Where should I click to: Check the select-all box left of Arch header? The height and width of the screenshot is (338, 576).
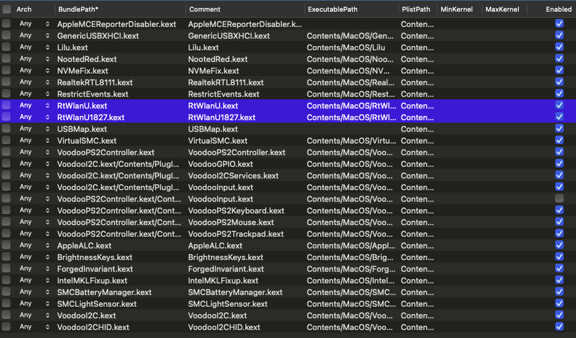pos(6,9)
